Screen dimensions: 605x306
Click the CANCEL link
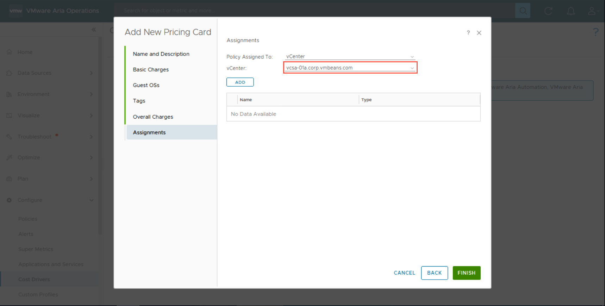(404, 273)
